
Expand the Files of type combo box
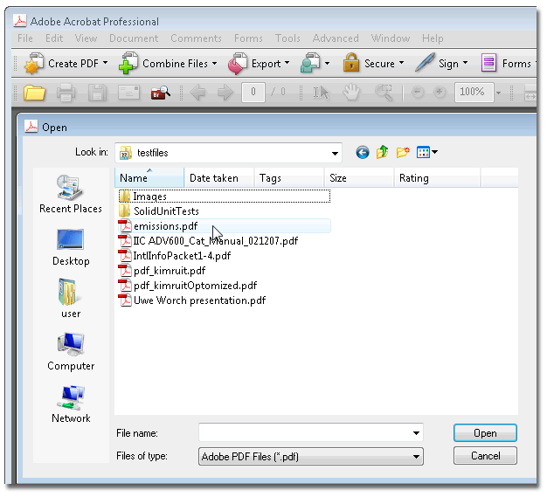(311, 457)
